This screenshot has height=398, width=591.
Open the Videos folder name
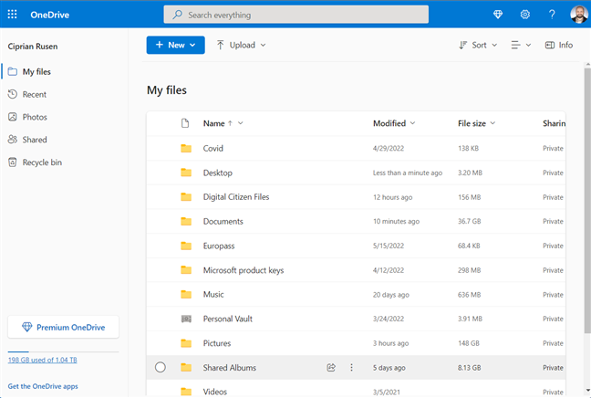pos(215,392)
